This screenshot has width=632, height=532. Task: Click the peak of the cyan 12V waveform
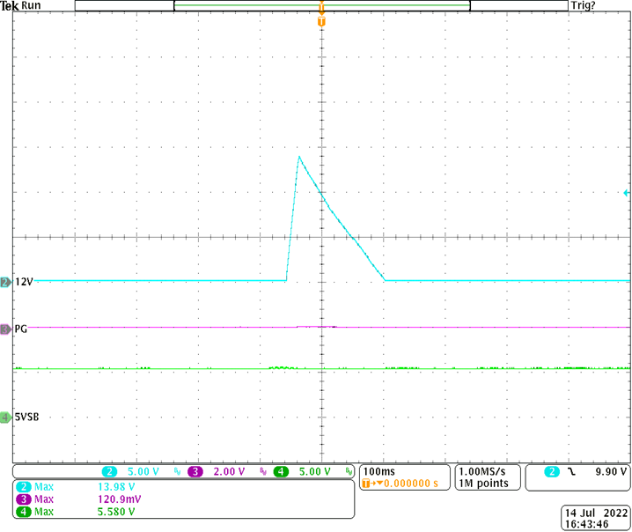tap(299, 157)
